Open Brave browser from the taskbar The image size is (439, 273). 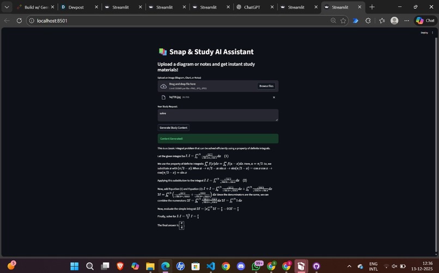coord(120,266)
